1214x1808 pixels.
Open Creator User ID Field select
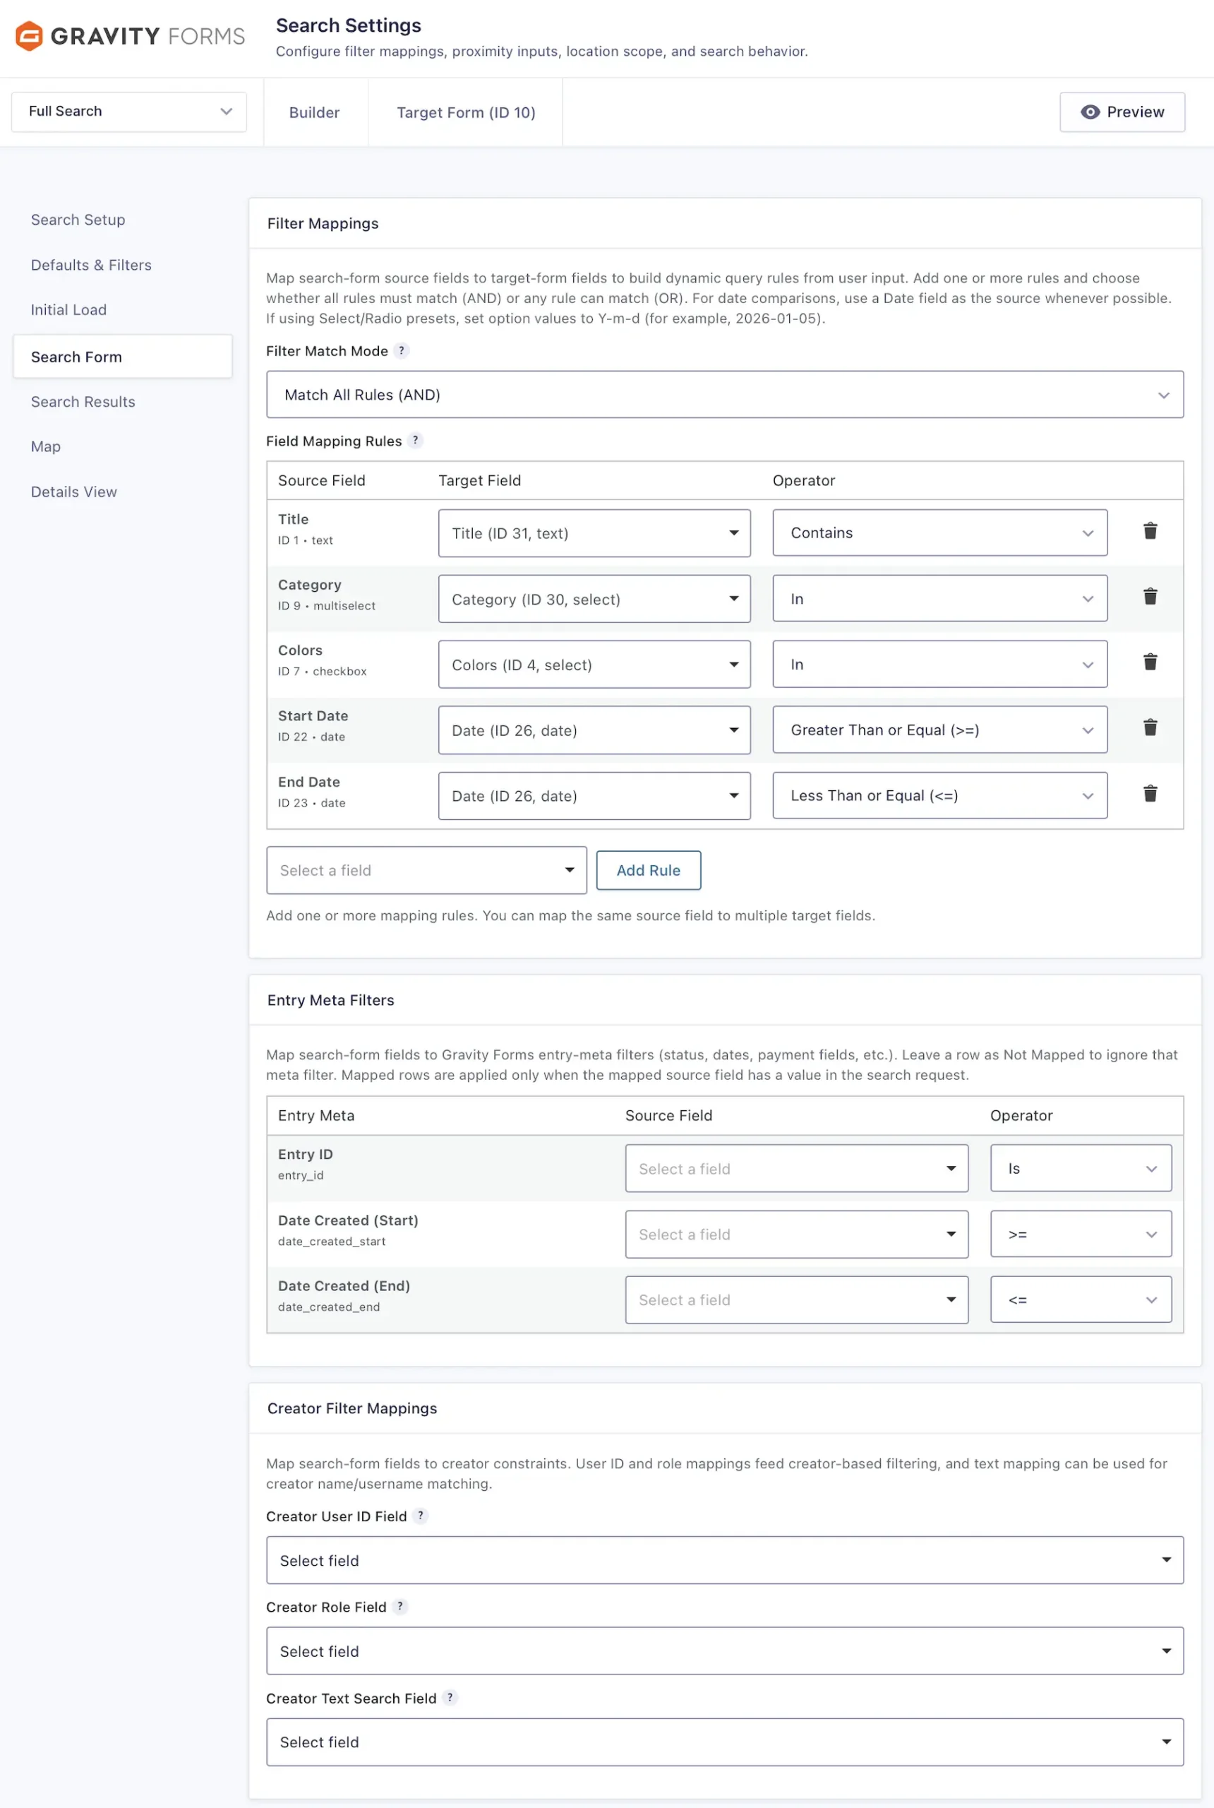(725, 1560)
